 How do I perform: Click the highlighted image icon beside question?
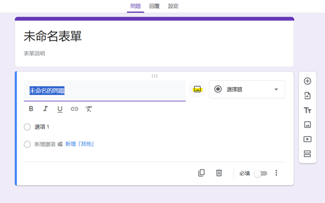point(198,90)
